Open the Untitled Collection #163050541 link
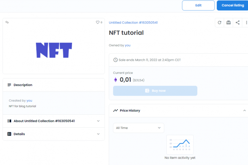 (x=133, y=22)
